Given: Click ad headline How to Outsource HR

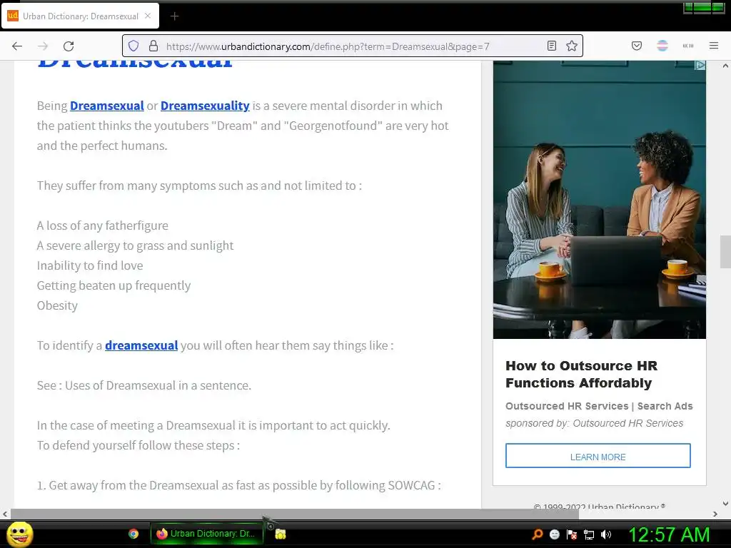Looking at the screenshot, I should tap(581, 374).
